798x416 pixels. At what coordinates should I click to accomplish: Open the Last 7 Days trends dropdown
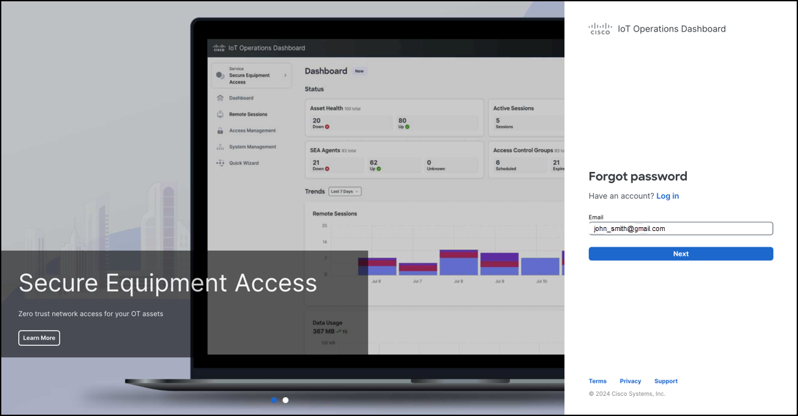pos(344,191)
